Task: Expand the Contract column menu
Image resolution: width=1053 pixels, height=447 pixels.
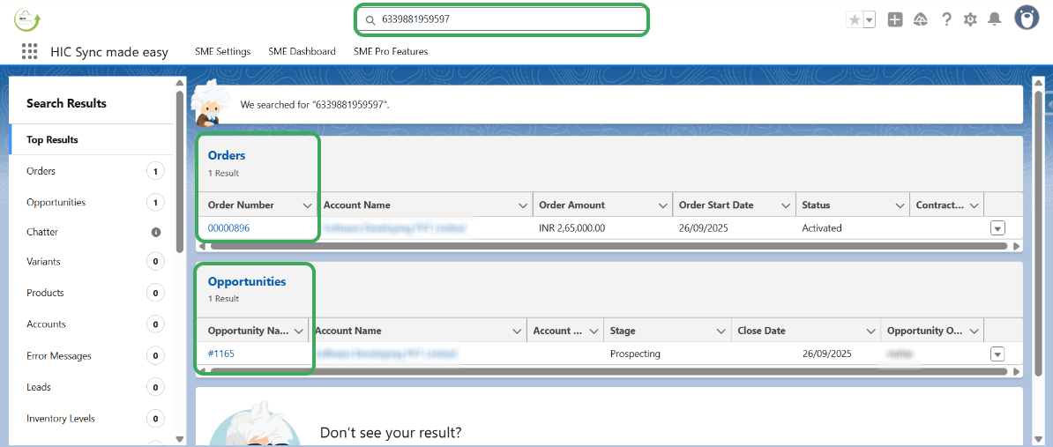Action: pos(975,205)
